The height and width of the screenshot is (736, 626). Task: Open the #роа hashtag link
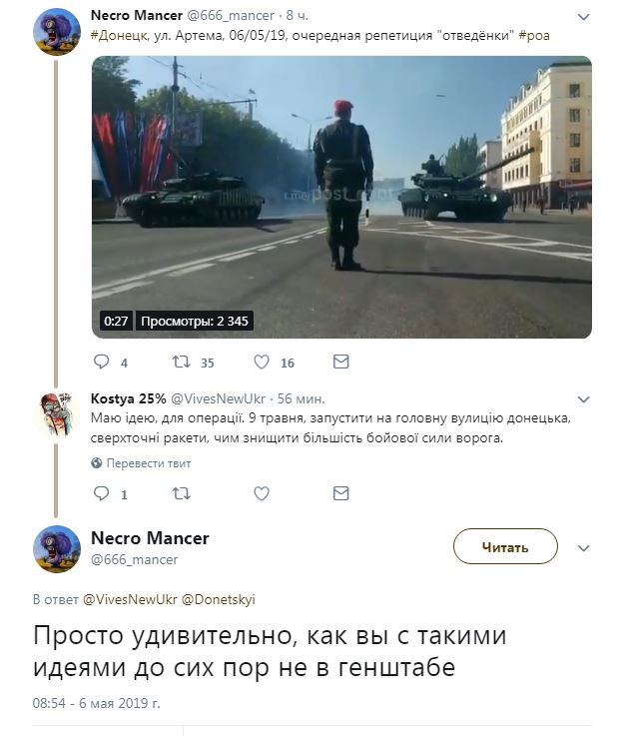[x=534, y=36]
